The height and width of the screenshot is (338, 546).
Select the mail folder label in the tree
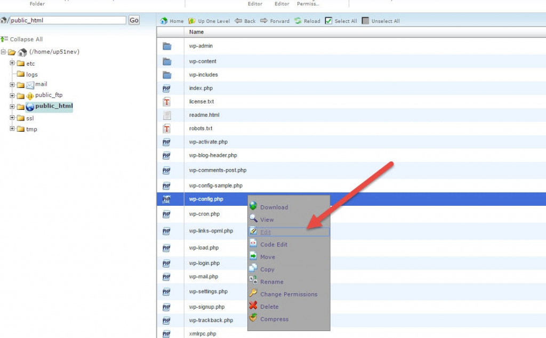click(x=41, y=84)
